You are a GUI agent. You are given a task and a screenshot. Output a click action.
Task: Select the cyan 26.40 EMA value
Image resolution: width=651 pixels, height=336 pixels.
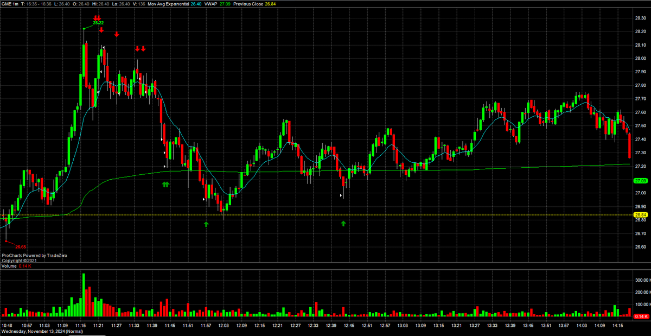click(x=196, y=4)
